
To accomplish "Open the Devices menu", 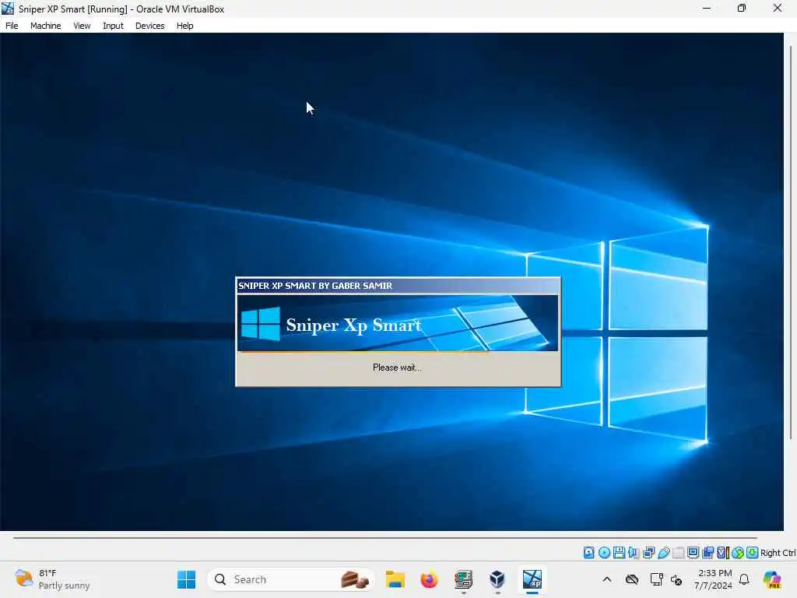I will pyautogui.click(x=149, y=26).
